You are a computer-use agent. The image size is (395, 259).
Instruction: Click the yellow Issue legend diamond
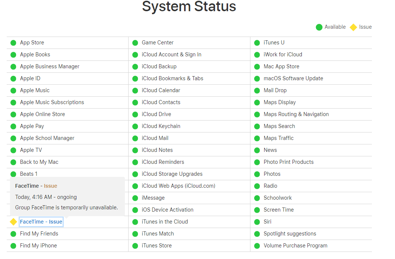point(353,27)
